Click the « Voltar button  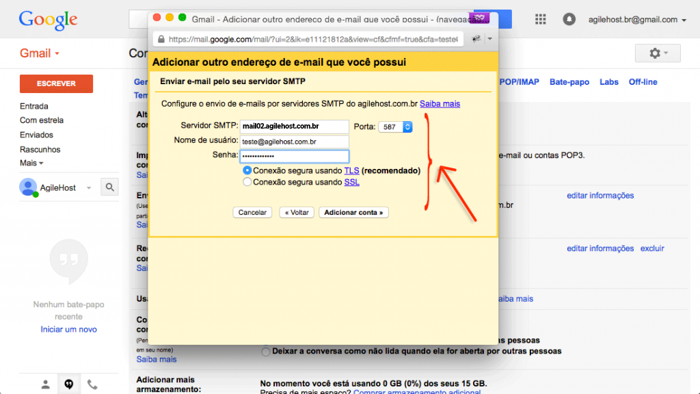(x=297, y=213)
